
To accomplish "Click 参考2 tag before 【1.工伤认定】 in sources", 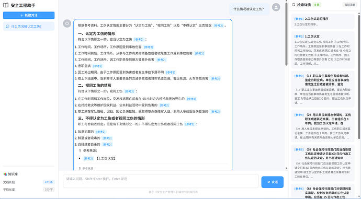I will (88, 158).
